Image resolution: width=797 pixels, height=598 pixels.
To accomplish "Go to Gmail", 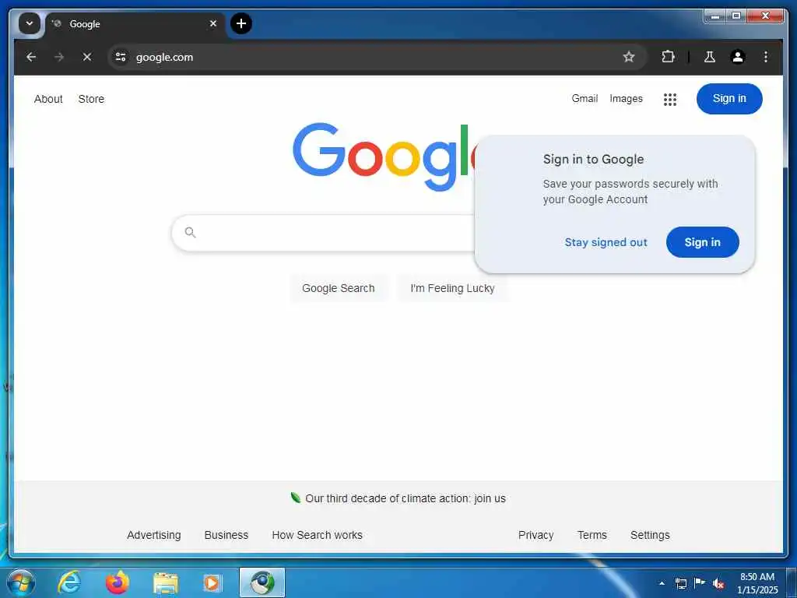I will [x=585, y=99].
